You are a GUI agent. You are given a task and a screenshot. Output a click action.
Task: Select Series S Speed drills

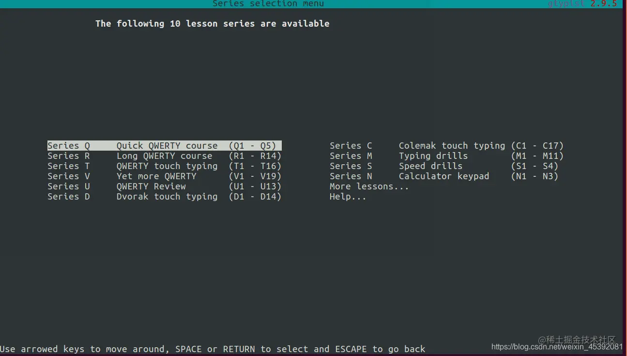coord(444,166)
